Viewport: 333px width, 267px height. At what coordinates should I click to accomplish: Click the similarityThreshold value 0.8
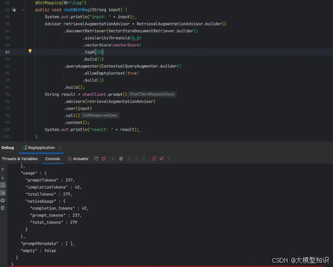pos(135,38)
